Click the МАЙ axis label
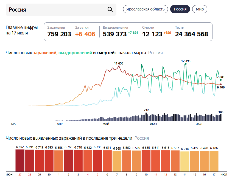This screenshot has height=181, width=232. pyautogui.click(x=106, y=124)
